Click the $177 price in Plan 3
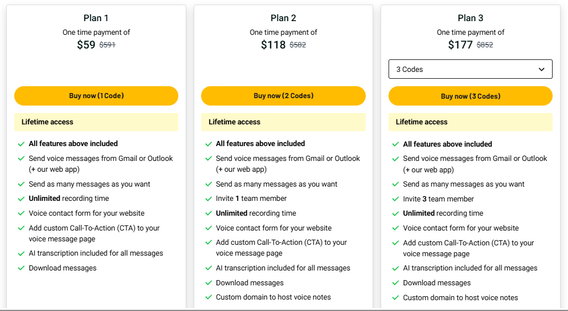The height and width of the screenshot is (311, 568). point(460,45)
